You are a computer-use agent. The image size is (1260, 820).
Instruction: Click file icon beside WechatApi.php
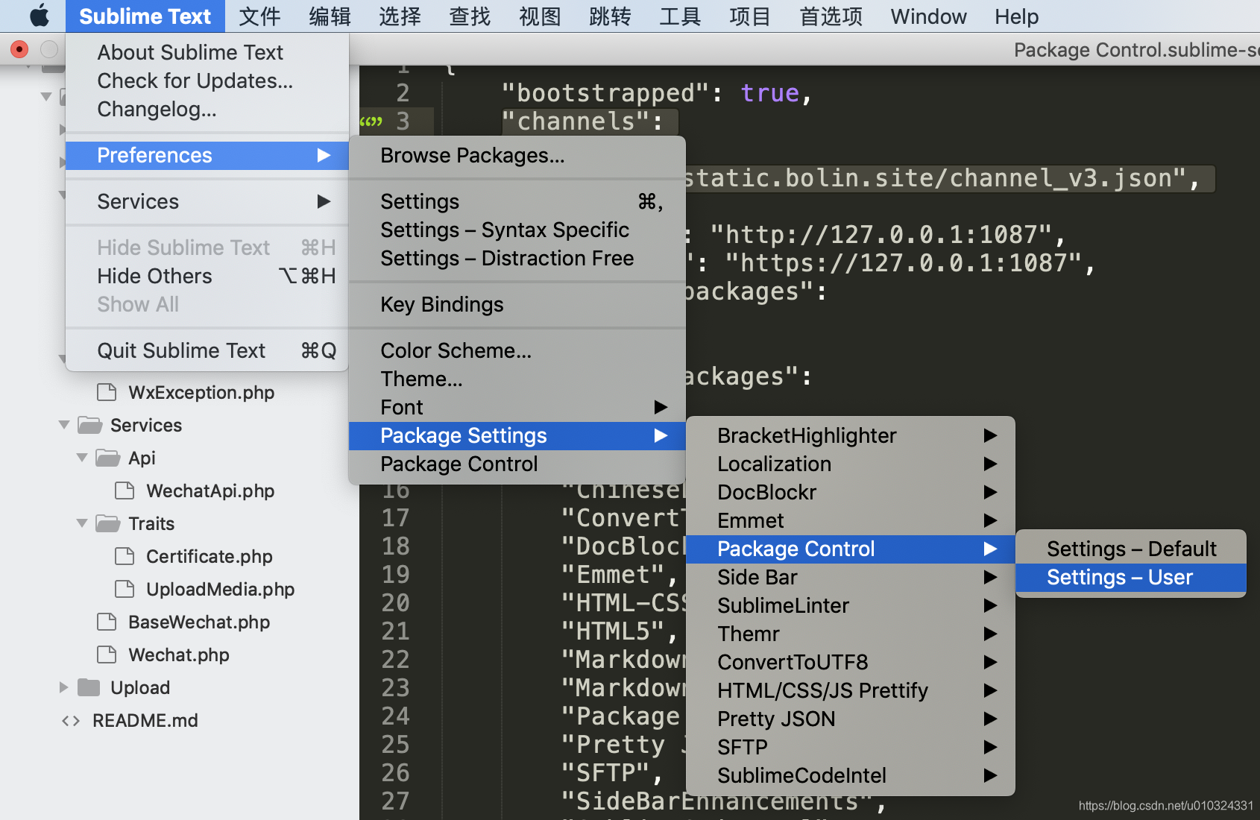125,491
